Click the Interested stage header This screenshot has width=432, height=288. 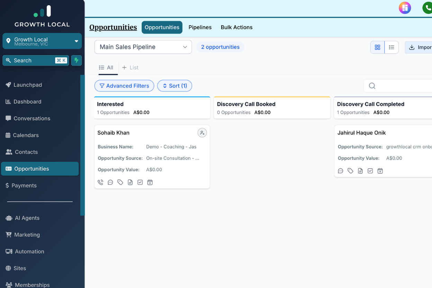(152, 108)
